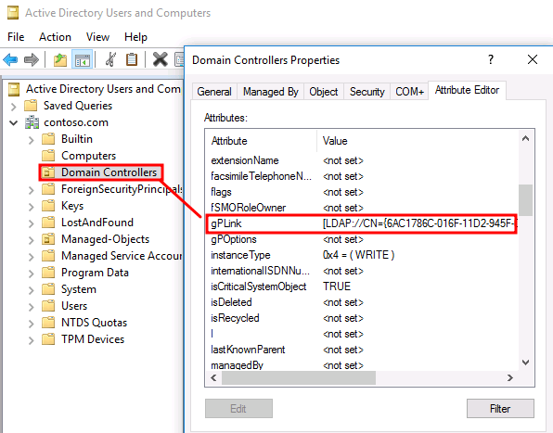This screenshot has width=553, height=433.
Task: Select the instanceType attribute row
Action: click(x=362, y=255)
